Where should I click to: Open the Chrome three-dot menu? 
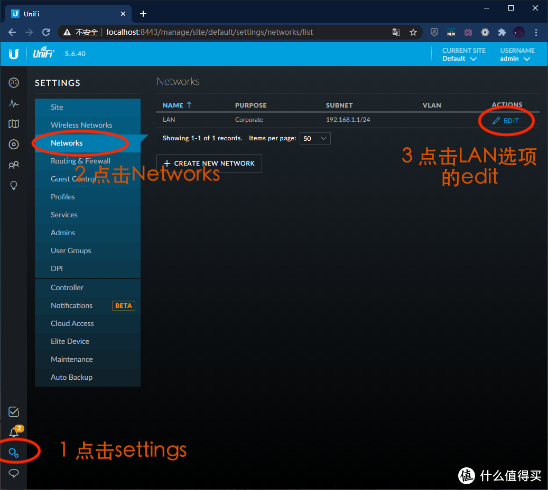pyautogui.click(x=536, y=32)
